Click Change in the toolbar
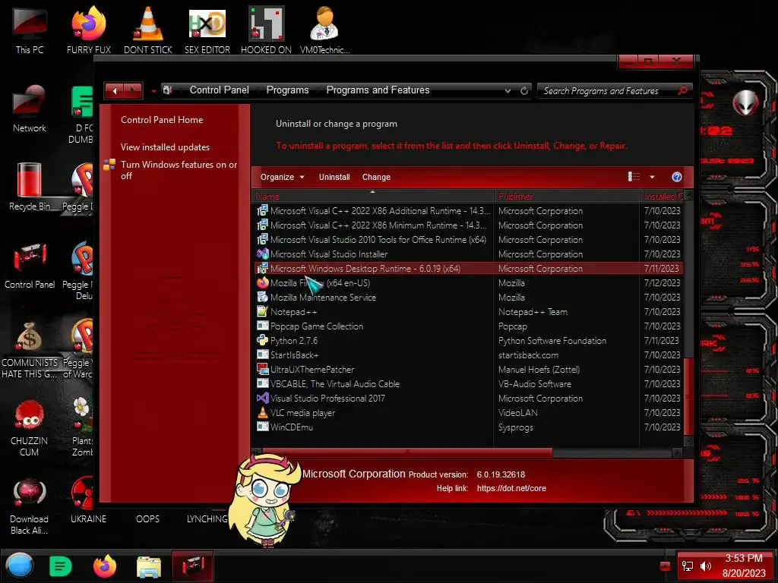The height and width of the screenshot is (583, 778). coord(376,177)
